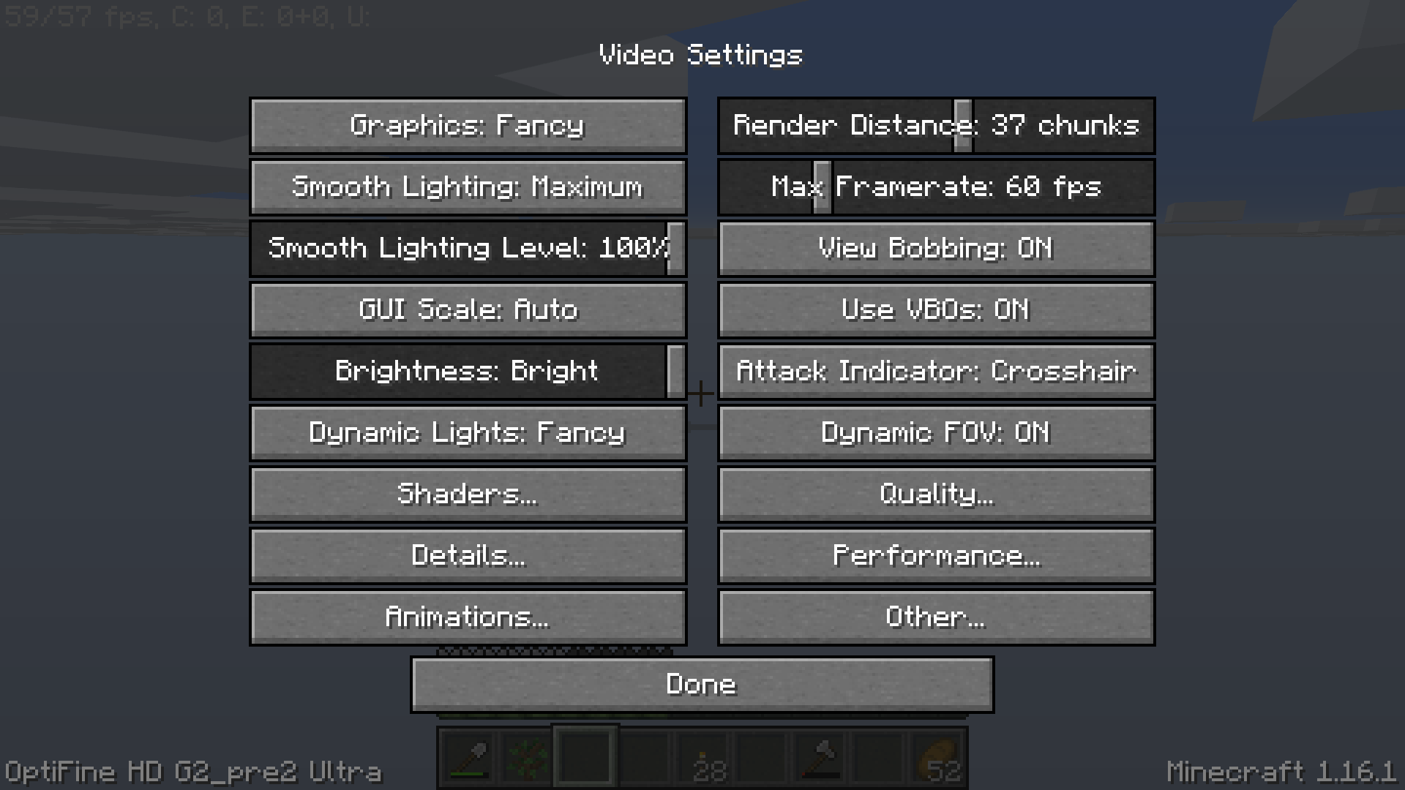The width and height of the screenshot is (1405, 790).
Task: Change Smooth Lighting: Maximum option
Action: 468,187
